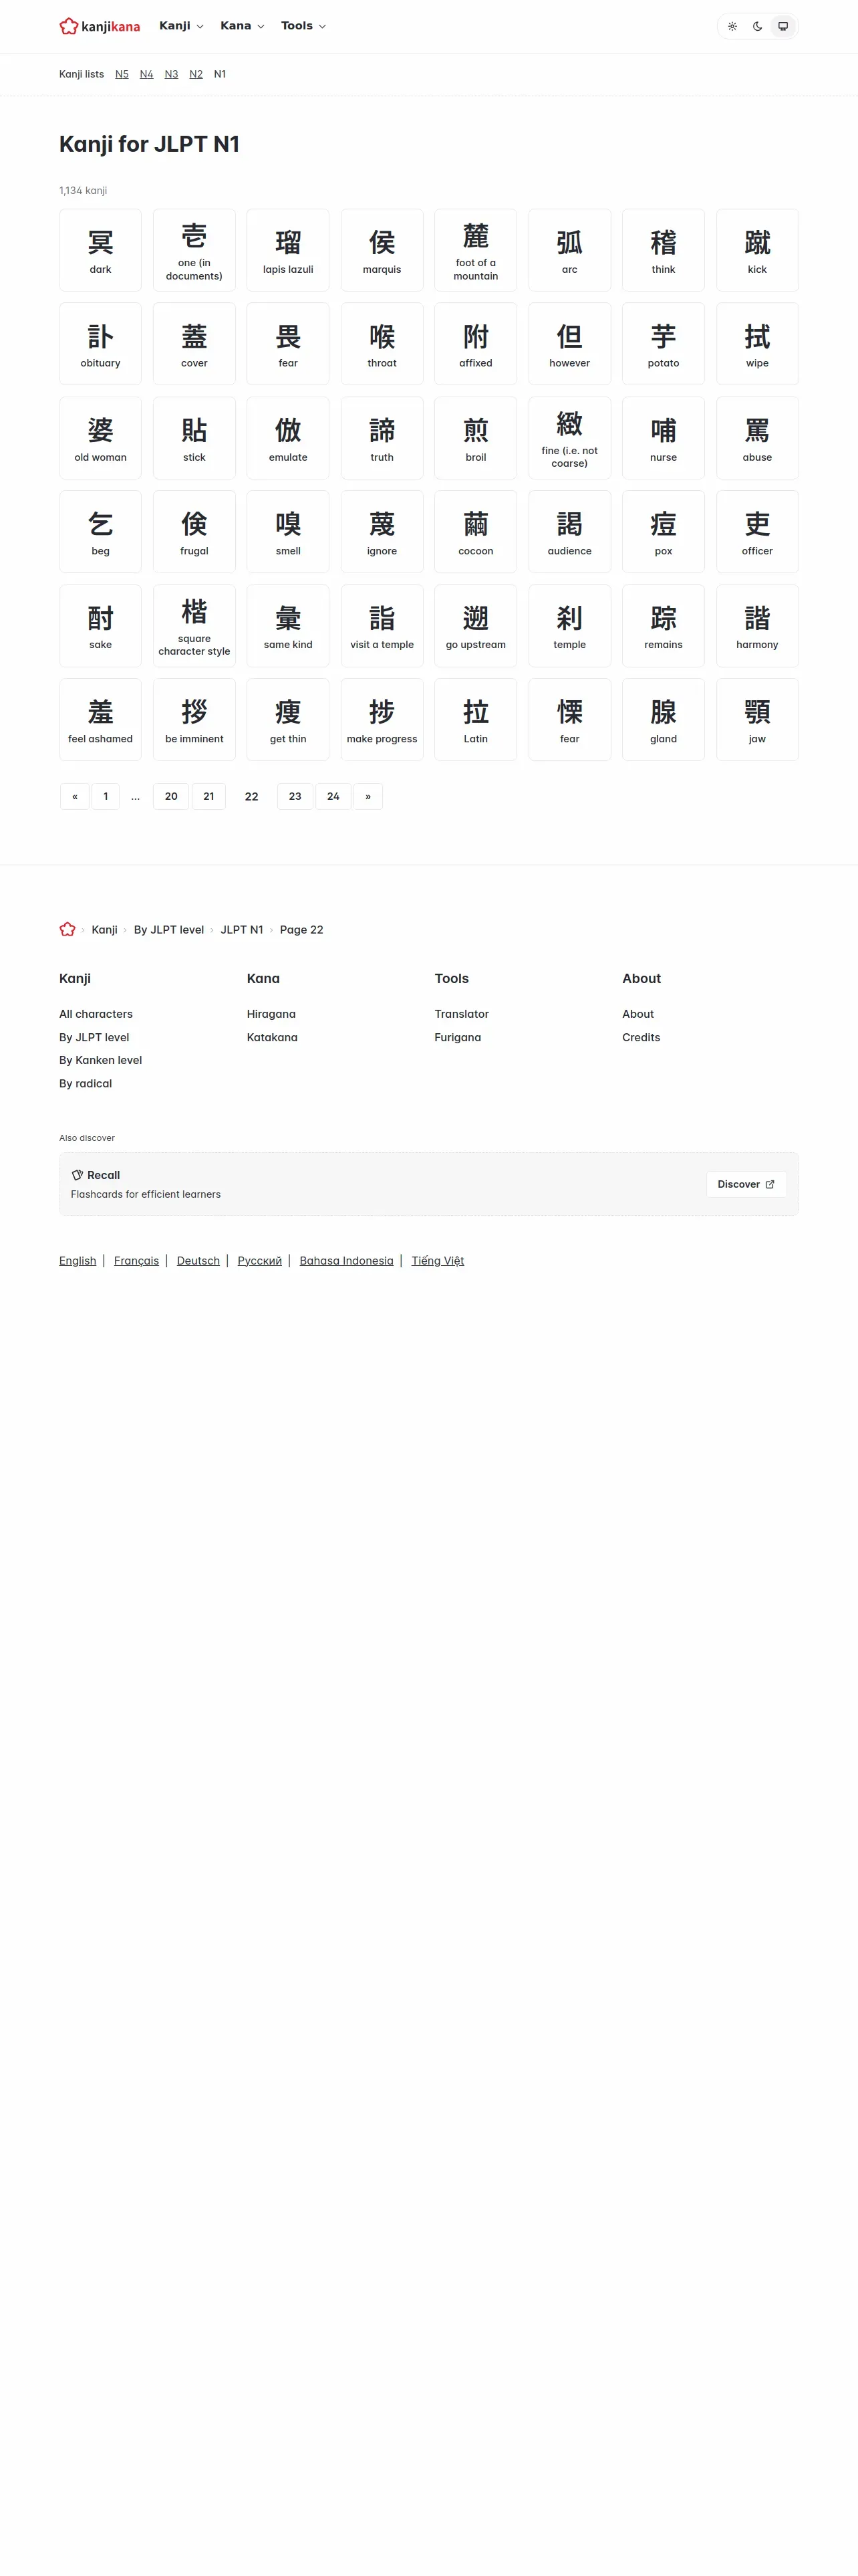Open the 'jaw' kanji card
Image resolution: width=858 pixels, height=2576 pixels.
coord(757,720)
